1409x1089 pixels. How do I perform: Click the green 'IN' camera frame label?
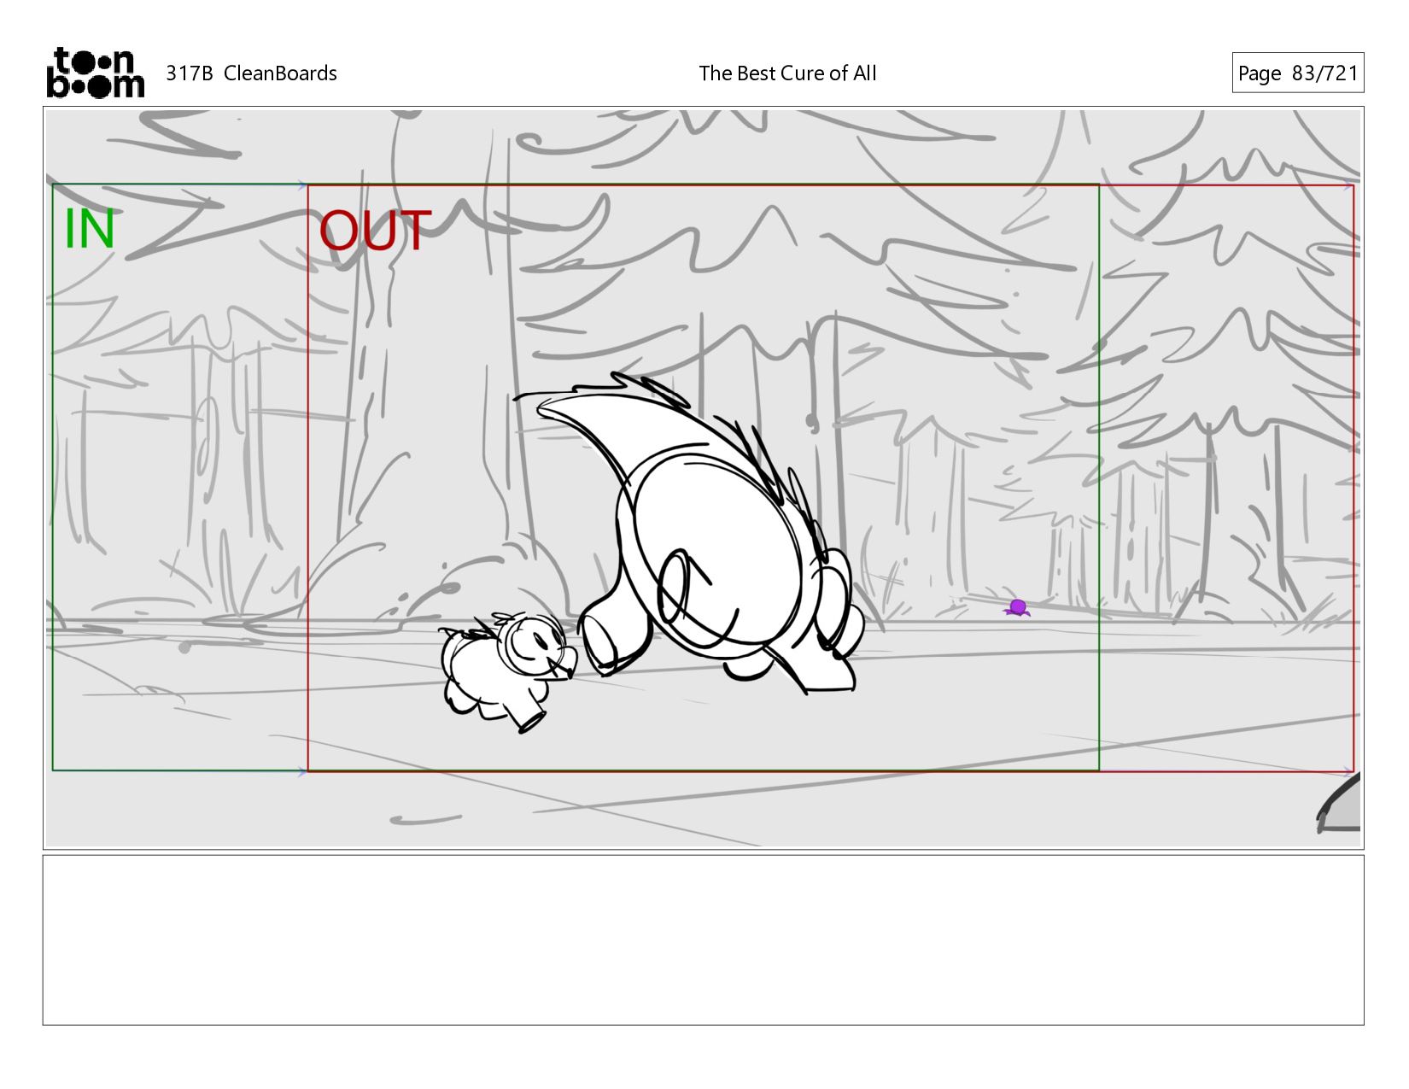[x=89, y=229]
